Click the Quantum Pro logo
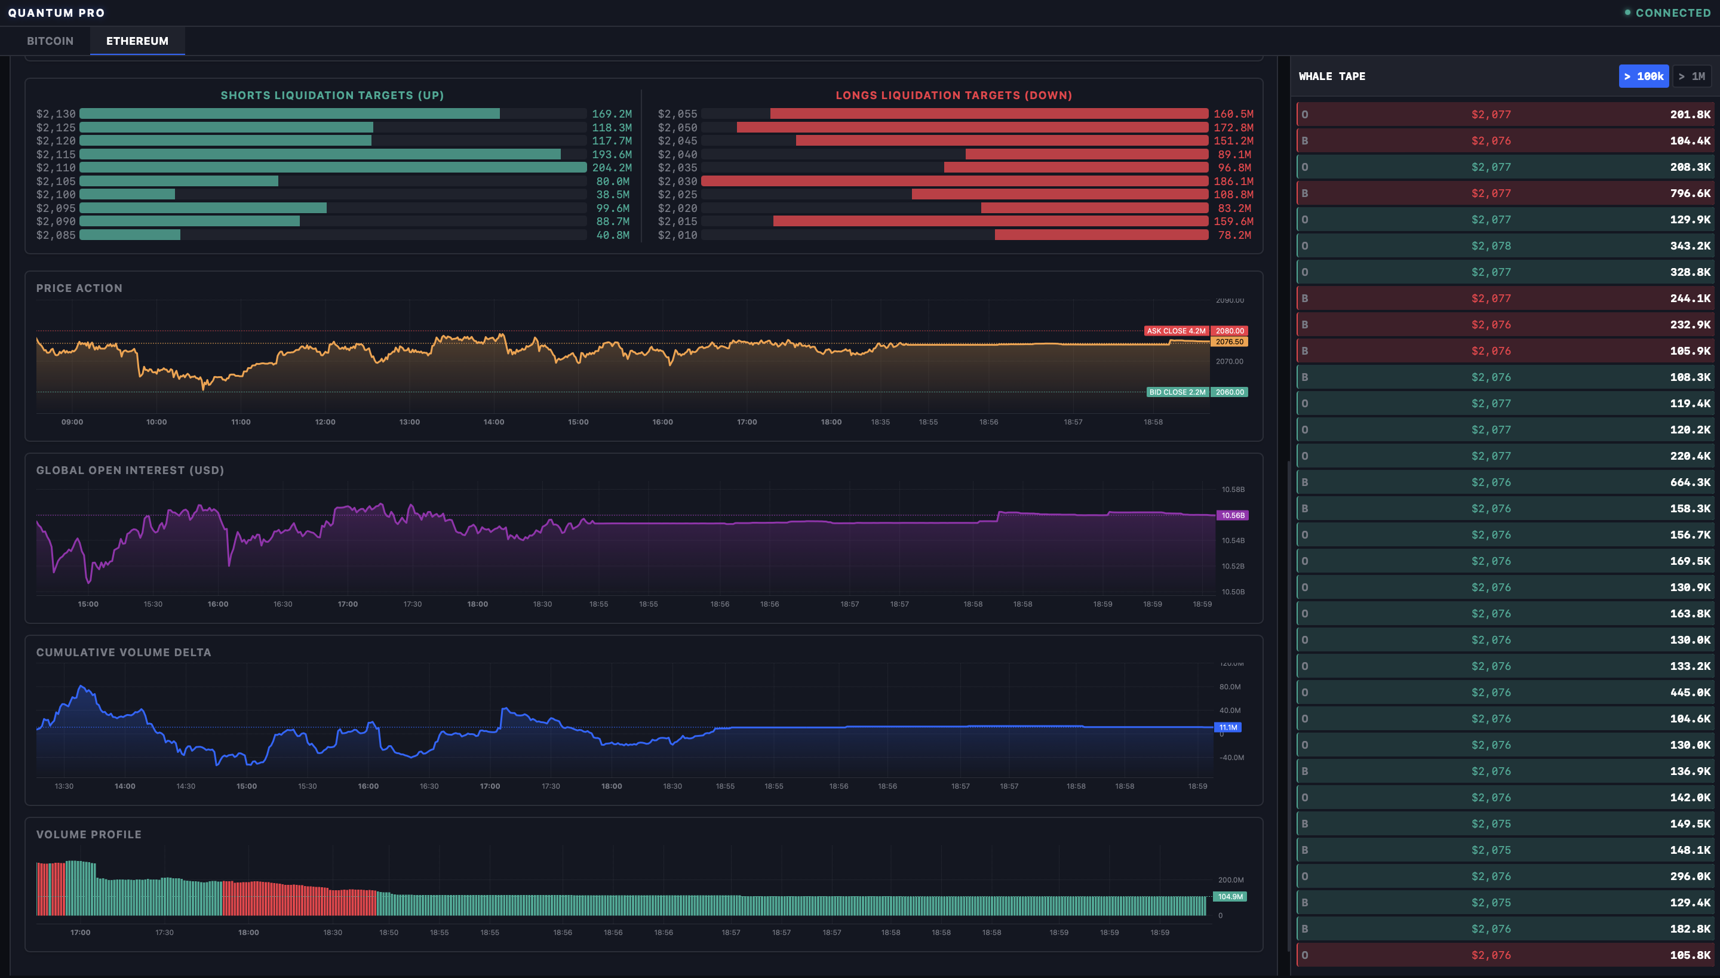Image resolution: width=1720 pixels, height=978 pixels. pyautogui.click(x=56, y=13)
